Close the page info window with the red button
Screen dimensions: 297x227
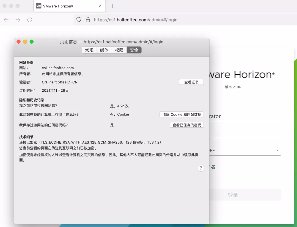(19, 41)
